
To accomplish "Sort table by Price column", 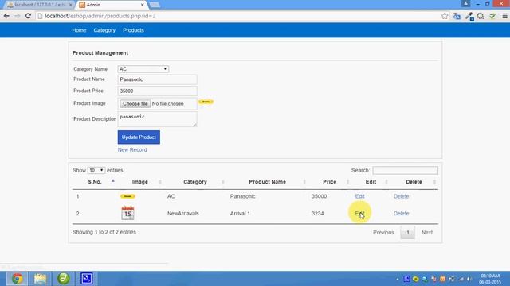I will [x=329, y=182].
